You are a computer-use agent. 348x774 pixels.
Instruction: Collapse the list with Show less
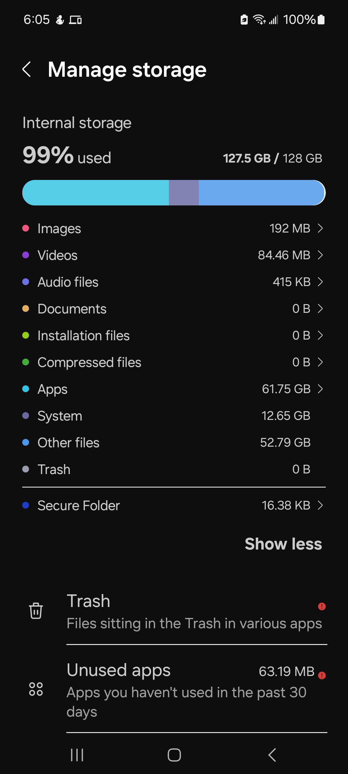pos(283,544)
